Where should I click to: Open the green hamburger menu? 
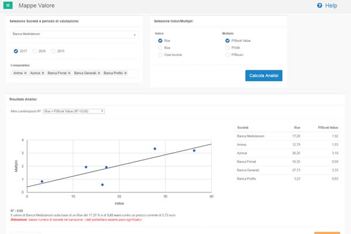(8, 5)
